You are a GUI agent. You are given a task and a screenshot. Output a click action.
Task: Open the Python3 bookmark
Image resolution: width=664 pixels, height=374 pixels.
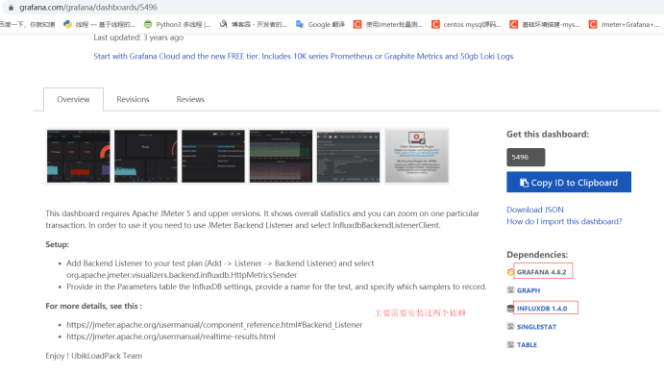[x=177, y=25]
